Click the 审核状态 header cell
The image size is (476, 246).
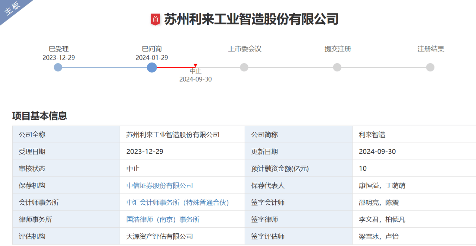66,168
